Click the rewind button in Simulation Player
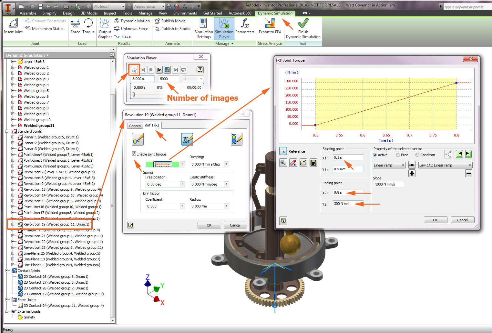The height and width of the screenshot is (333, 492). tap(143, 70)
